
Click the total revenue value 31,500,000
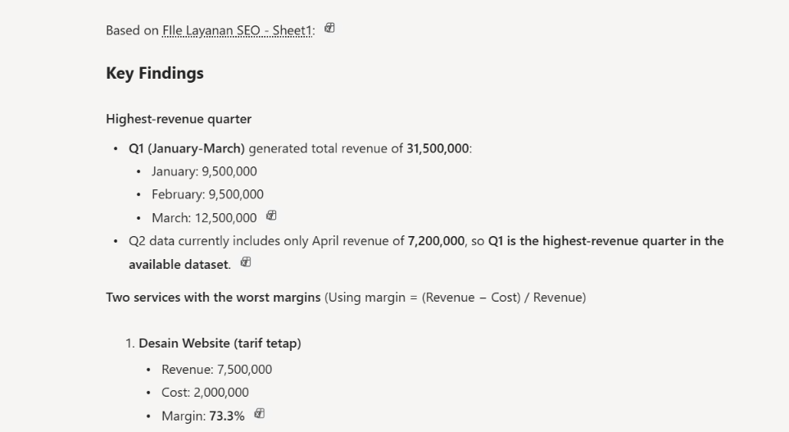[438, 148]
